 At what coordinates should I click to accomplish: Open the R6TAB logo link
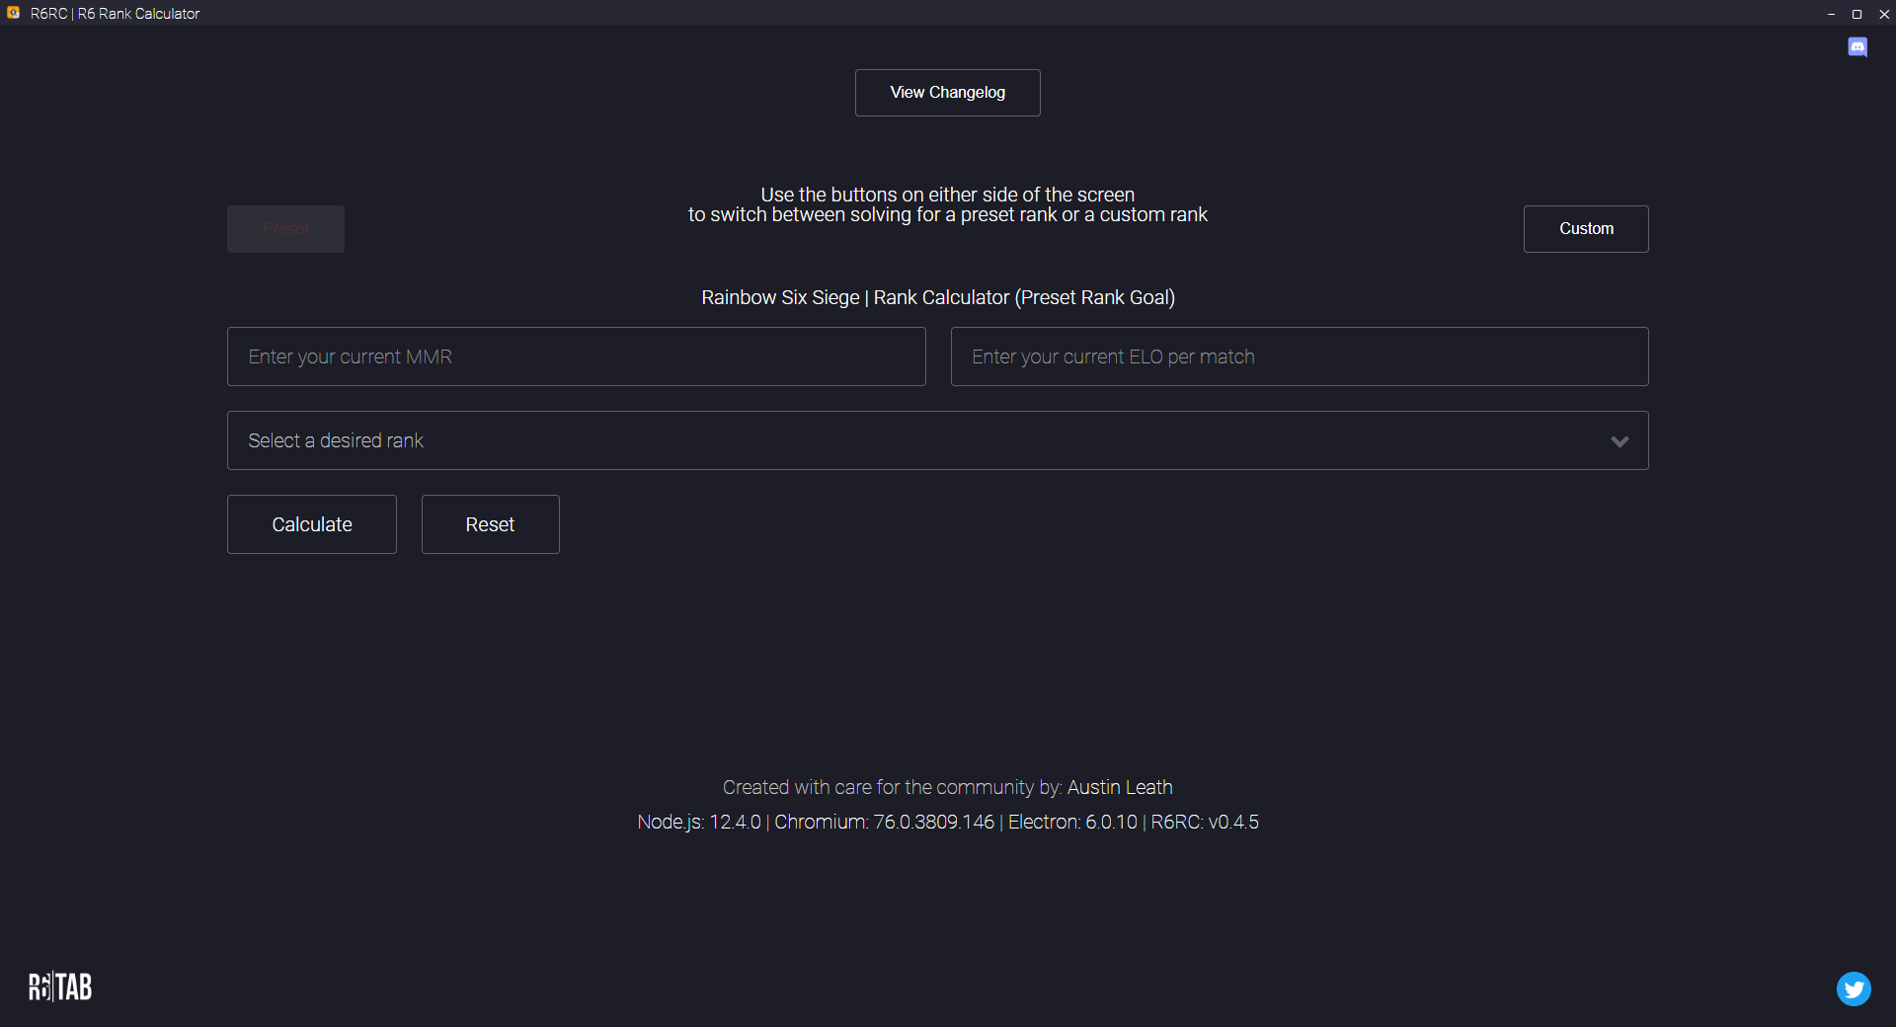pyautogui.click(x=59, y=987)
